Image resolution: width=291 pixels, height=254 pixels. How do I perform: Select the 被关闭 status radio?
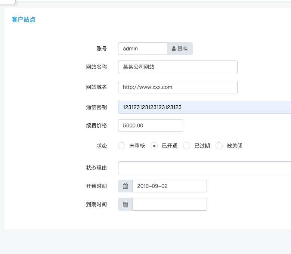pyautogui.click(x=219, y=146)
